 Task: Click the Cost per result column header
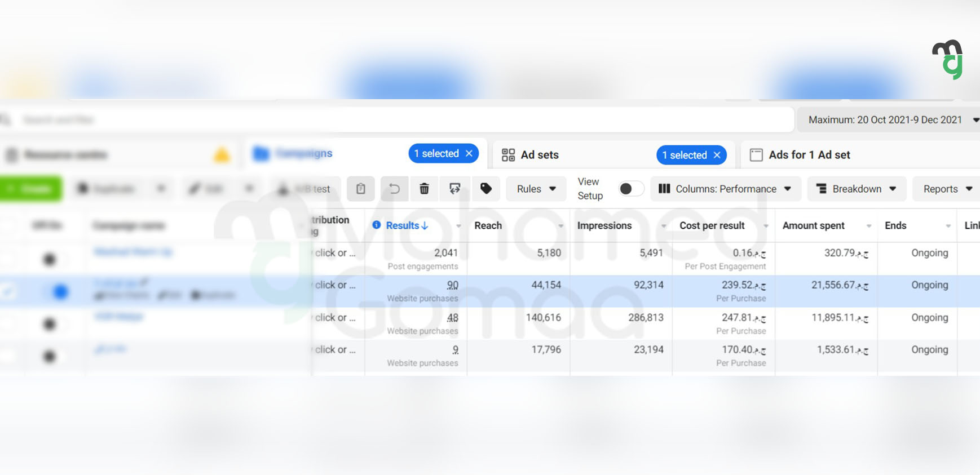(x=712, y=225)
